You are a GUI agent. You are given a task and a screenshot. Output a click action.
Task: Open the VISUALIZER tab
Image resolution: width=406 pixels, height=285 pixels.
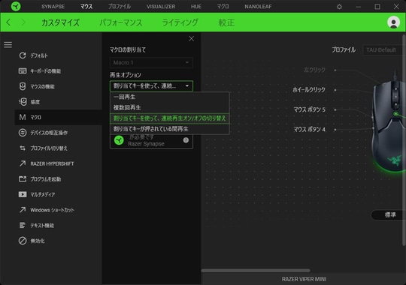coord(161,7)
